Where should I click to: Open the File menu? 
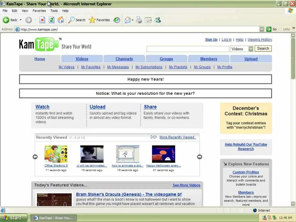pyautogui.click(x=5, y=11)
